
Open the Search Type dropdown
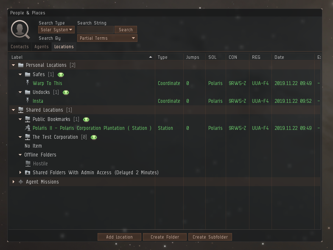coord(56,30)
